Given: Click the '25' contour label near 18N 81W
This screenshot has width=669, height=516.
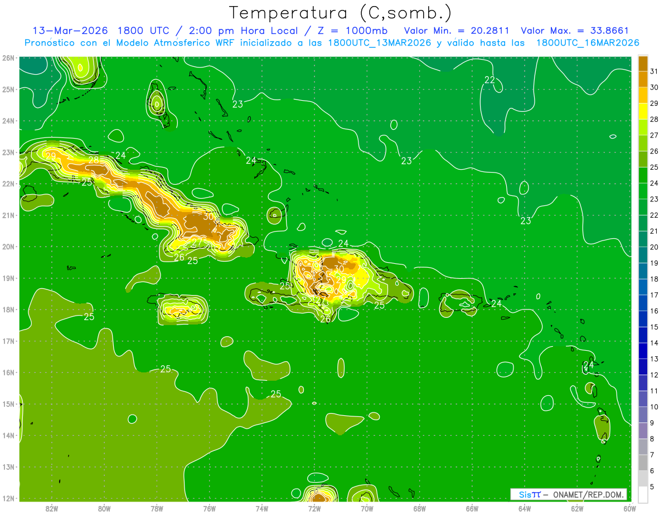Looking at the screenshot, I should [89, 317].
